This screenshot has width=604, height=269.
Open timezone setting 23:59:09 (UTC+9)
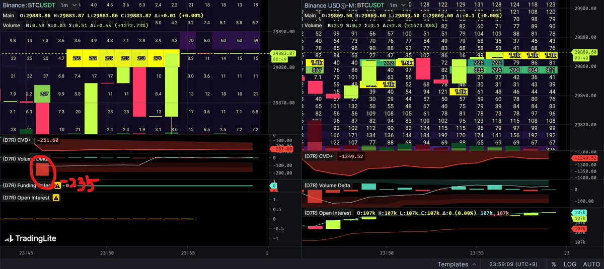point(513,264)
